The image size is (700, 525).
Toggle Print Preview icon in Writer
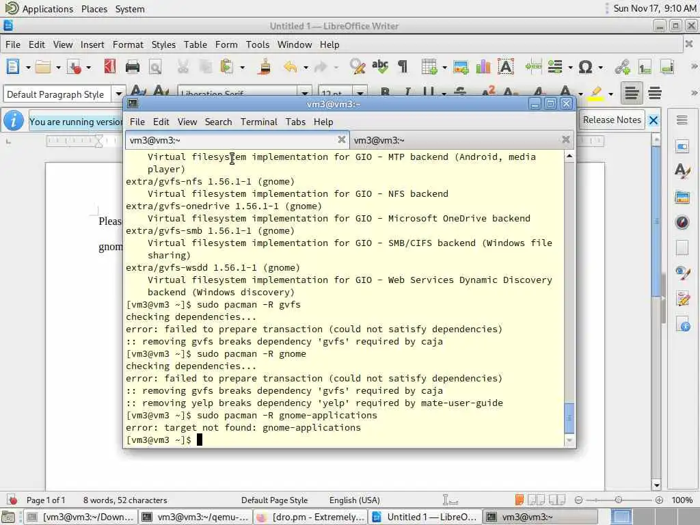click(155, 67)
